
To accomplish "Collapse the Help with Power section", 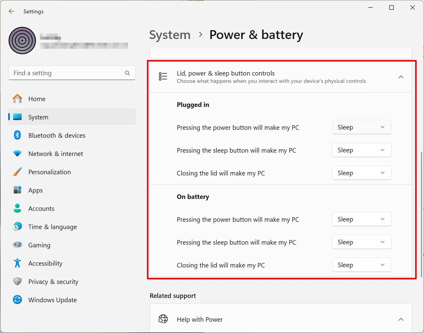I will [401, 319].
